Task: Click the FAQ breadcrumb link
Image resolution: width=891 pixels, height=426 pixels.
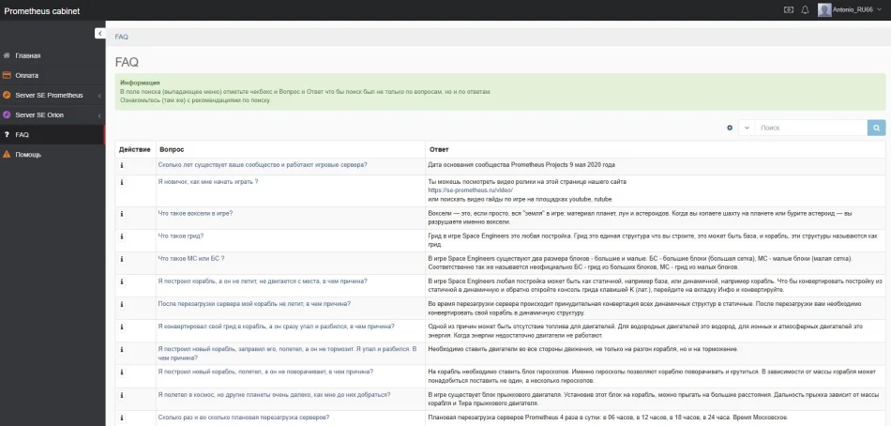Action: [x=122, y=37]
